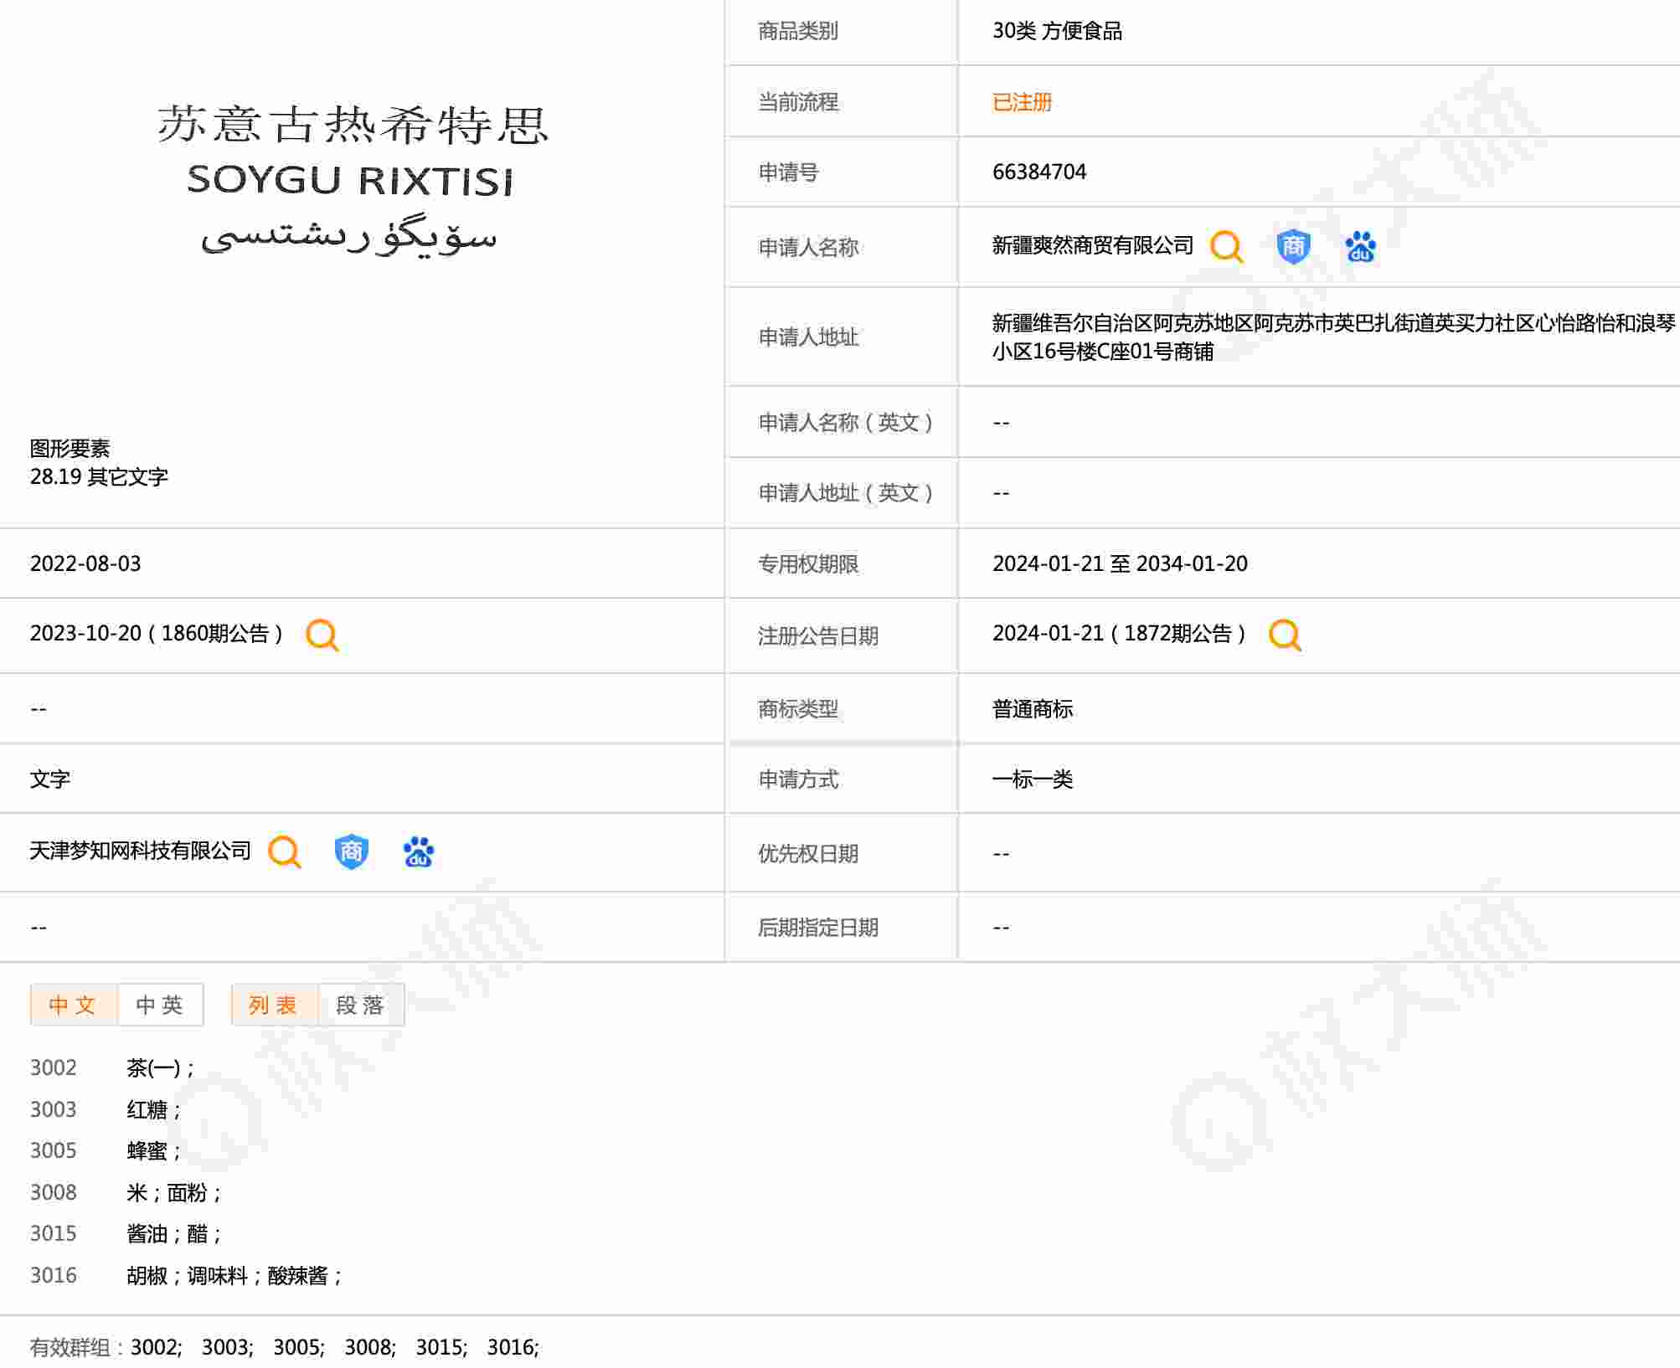Click 2023-10-20 (1860期公告) announcement text

click(x=156, y=634)
